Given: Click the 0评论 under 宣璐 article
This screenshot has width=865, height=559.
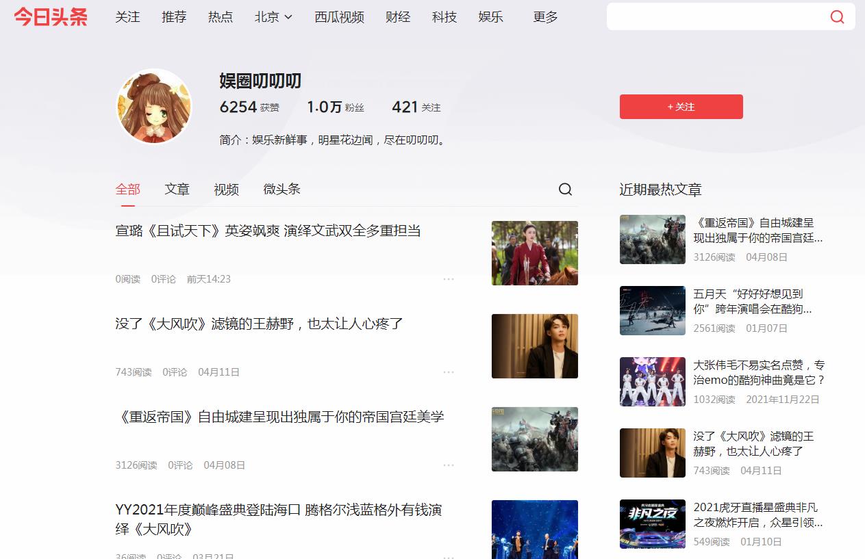Looking at the screenshot, I should tap(164, 279).
